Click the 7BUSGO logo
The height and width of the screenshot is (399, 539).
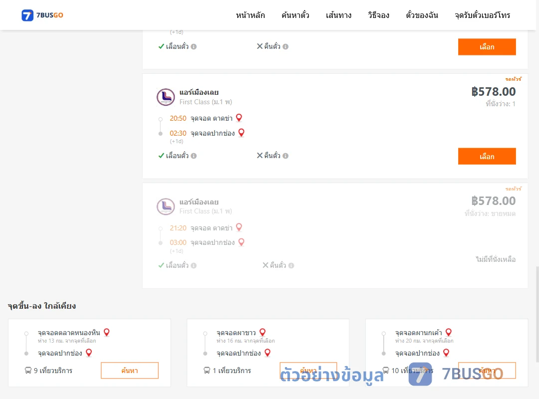click(42, 15)
